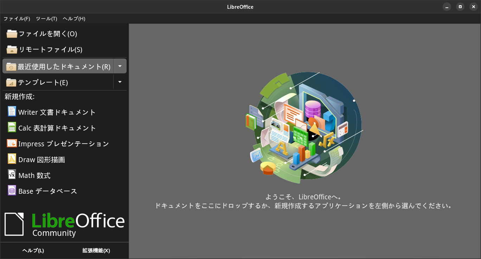Click the ファイルを開く folder icon

(12, 34)
